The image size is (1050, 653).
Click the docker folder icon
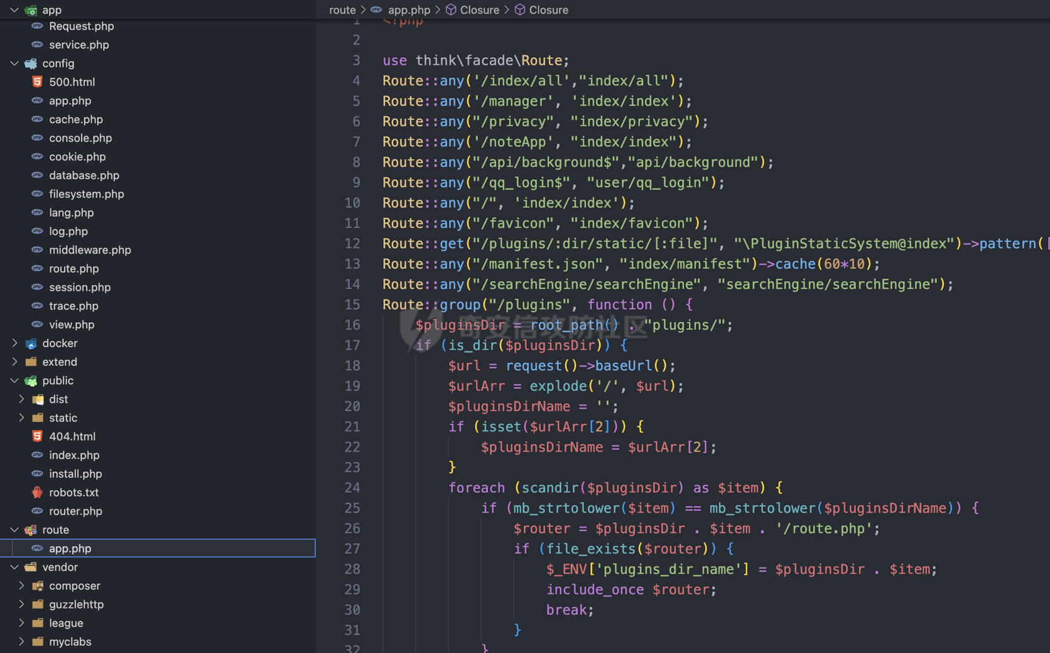click(31, 343)
